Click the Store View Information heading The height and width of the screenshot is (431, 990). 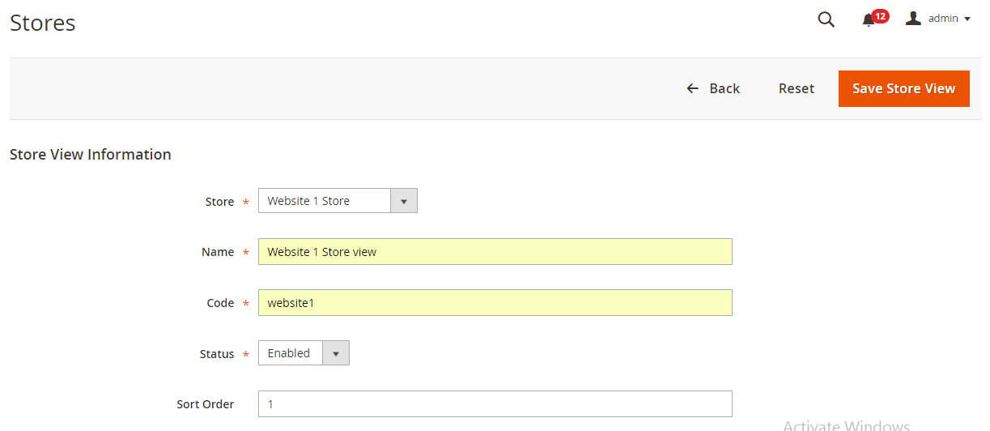coord(91,155)
